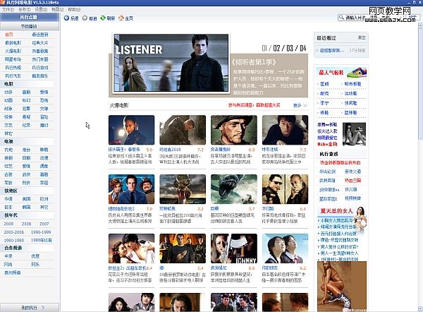Switch banner to slide 02

click(277, 48)
